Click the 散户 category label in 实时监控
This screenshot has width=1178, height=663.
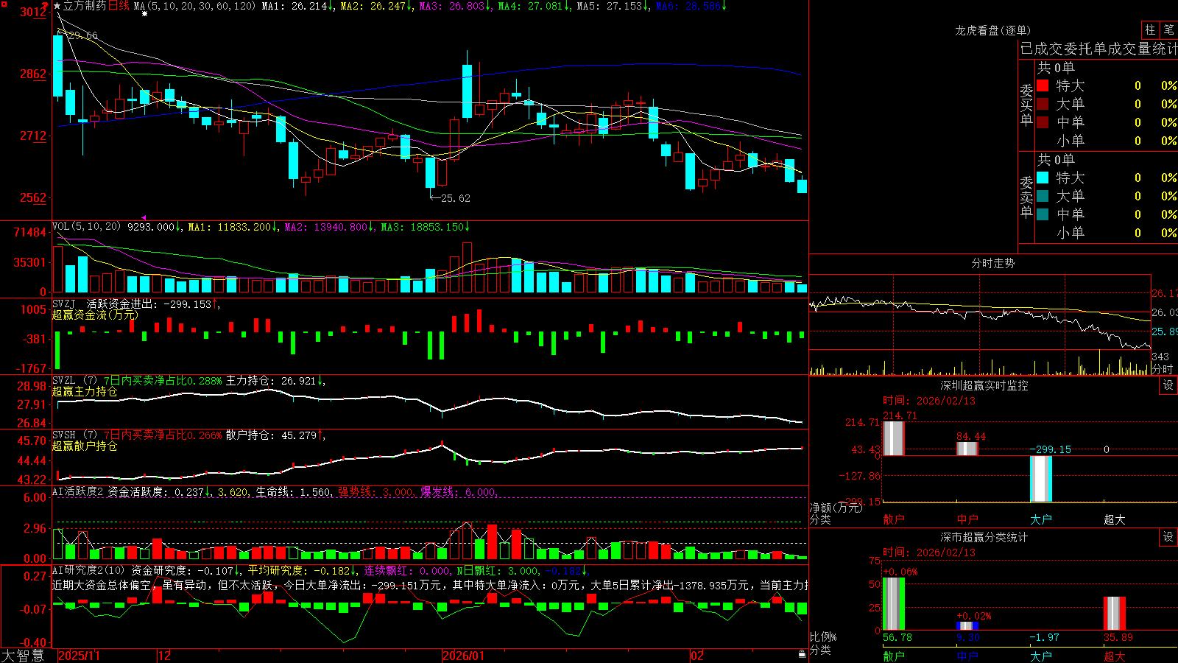pos(893,519)
